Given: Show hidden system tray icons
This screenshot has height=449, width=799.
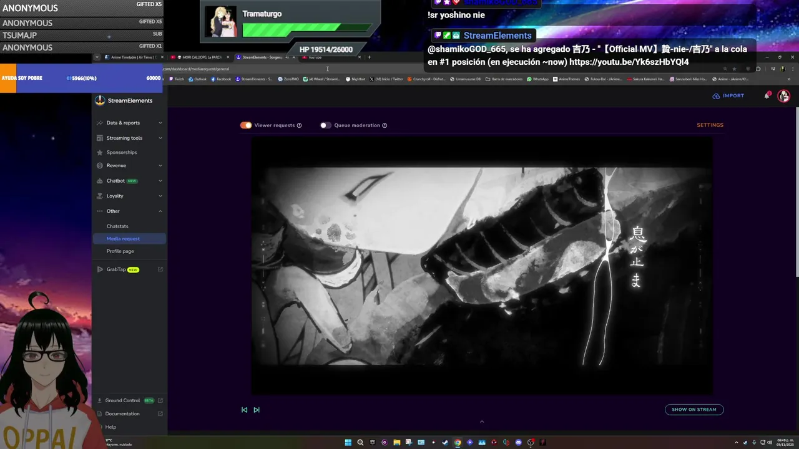Looking at the screenshot, I should (x=736, y=443).
